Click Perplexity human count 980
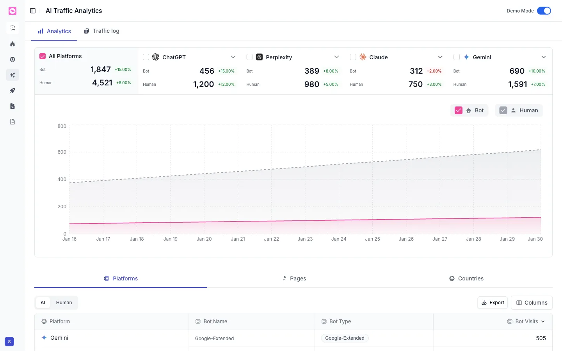The height and width of the screenshot is (351, 562). click(312, 84)
